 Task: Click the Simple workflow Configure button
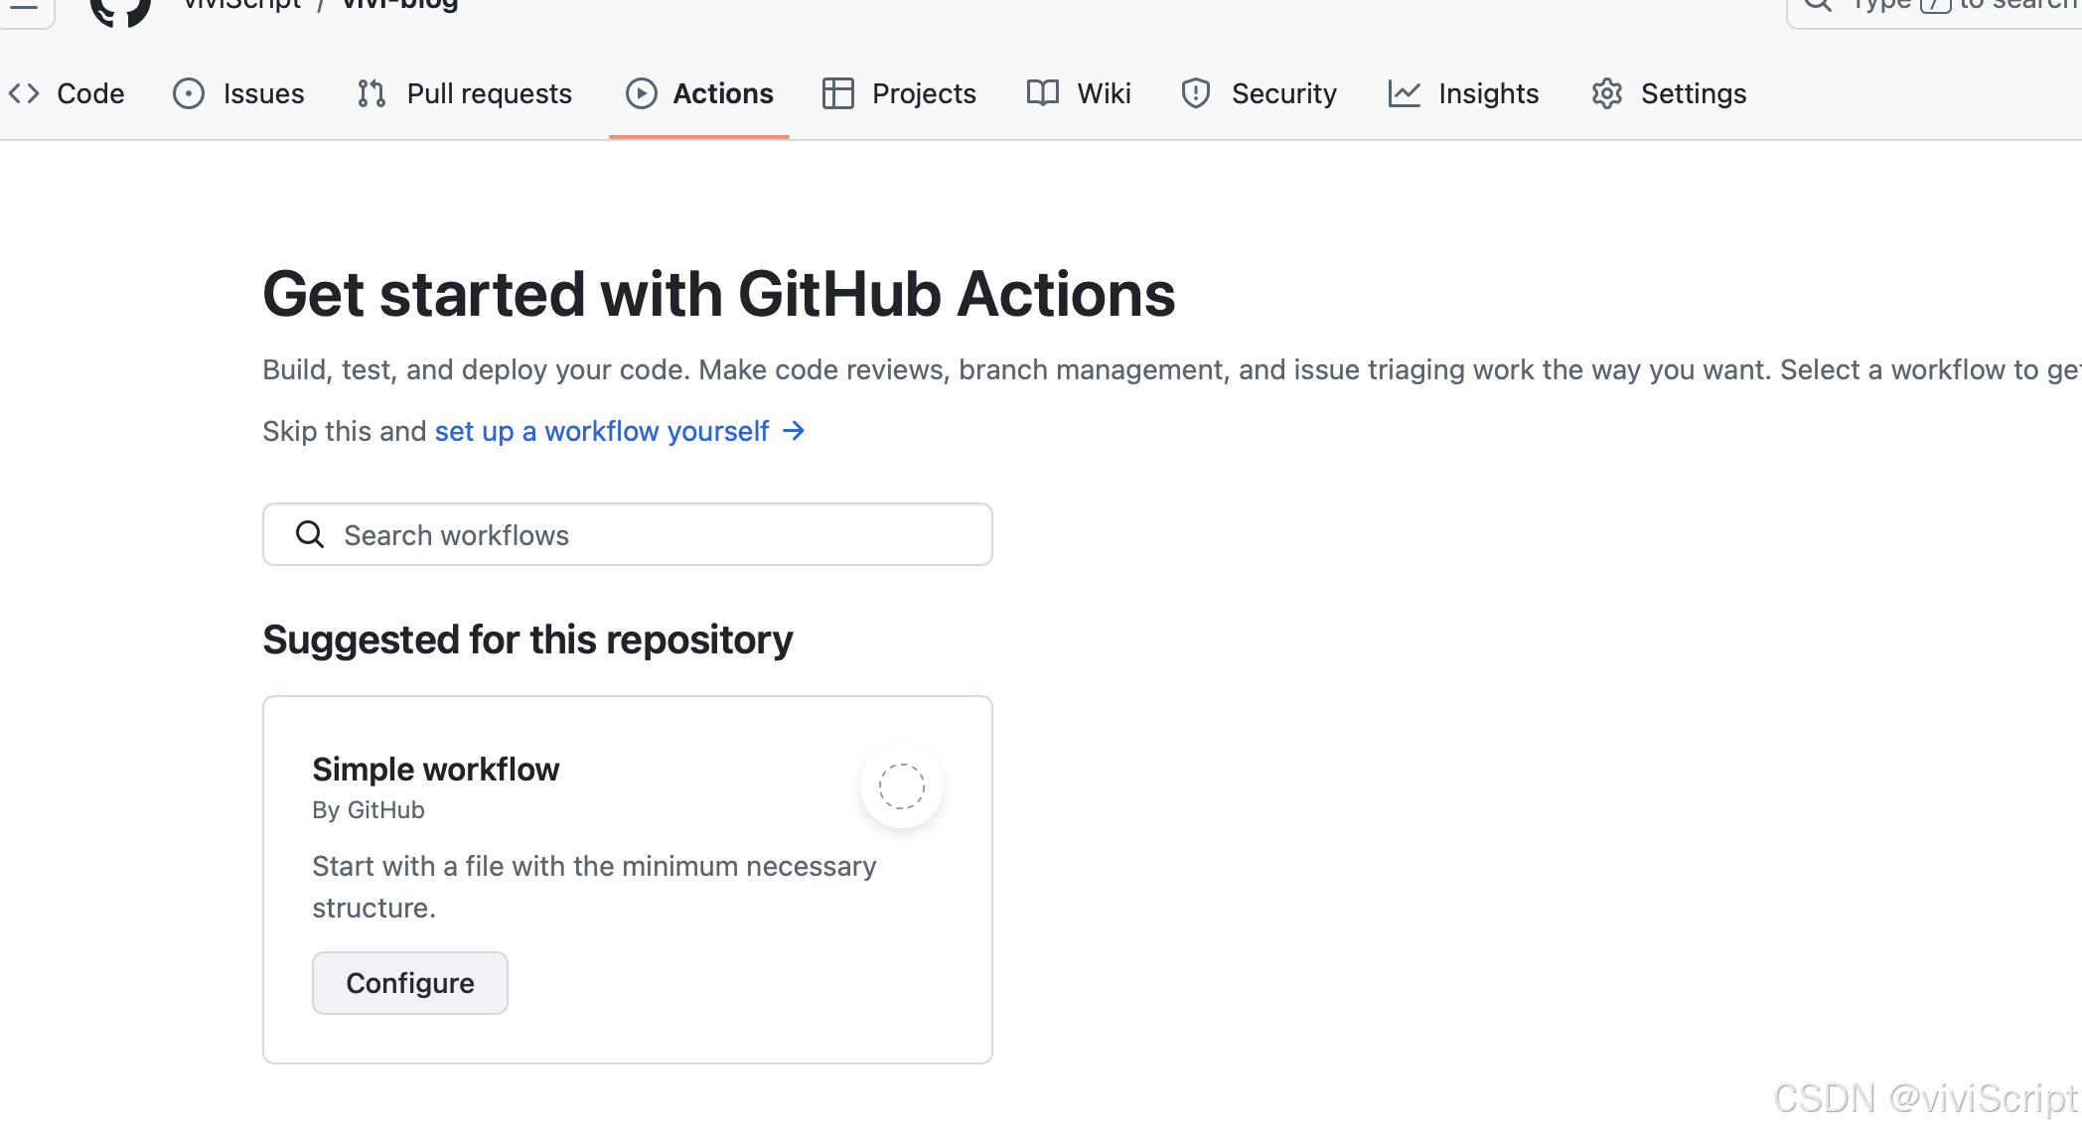[x=410, y=983]
